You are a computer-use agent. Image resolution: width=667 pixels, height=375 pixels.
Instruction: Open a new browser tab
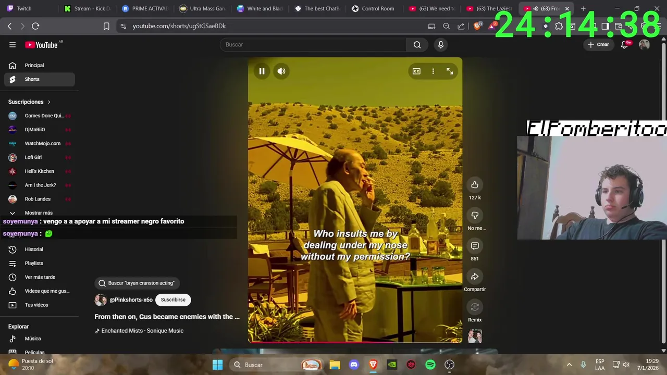[x=583, y=8]
